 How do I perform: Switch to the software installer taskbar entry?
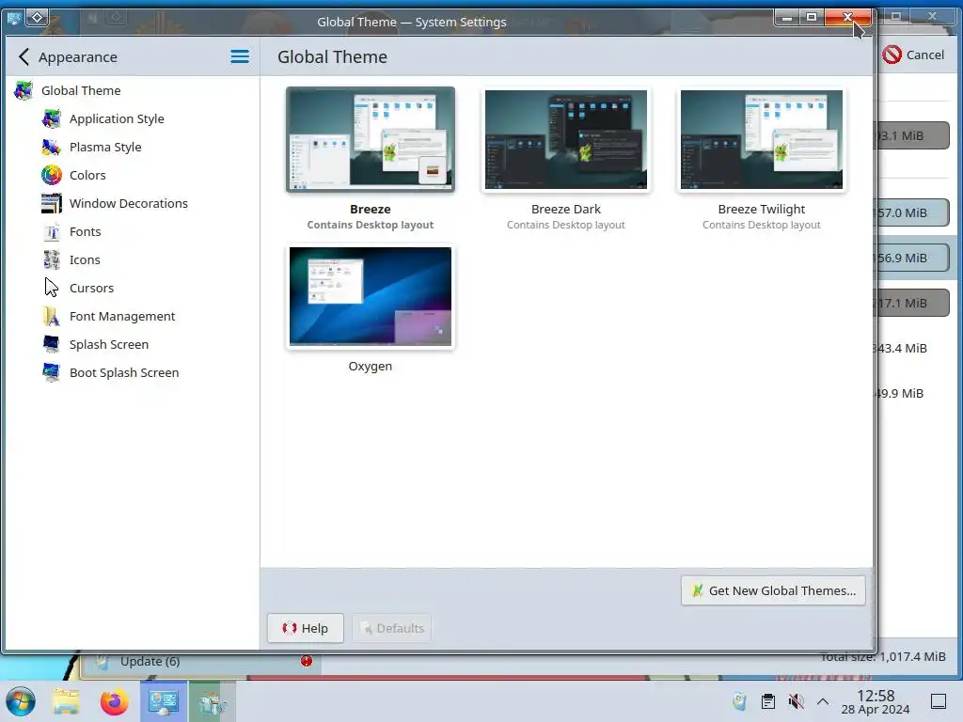pyautogui.click(x=212, y=701)
